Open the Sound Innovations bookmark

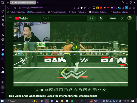(119, 12)
